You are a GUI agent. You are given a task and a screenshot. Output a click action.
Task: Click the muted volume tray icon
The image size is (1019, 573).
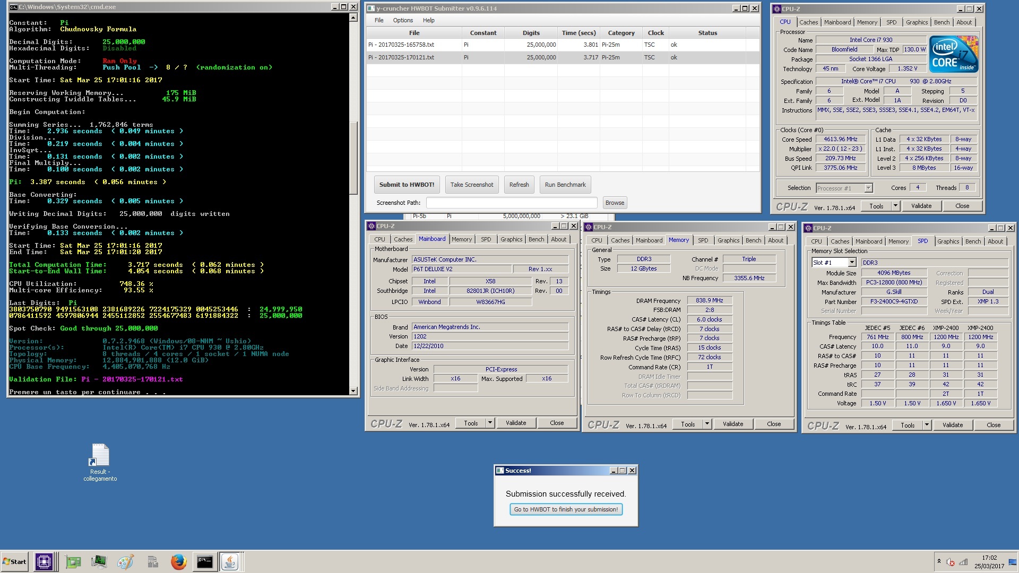951,562
